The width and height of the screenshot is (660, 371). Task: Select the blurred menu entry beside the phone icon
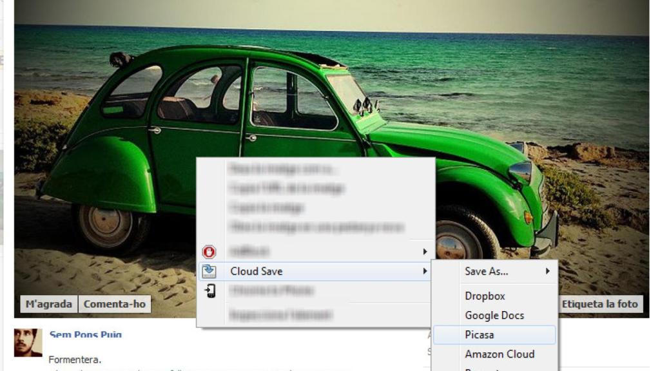(x=272, y=291)
